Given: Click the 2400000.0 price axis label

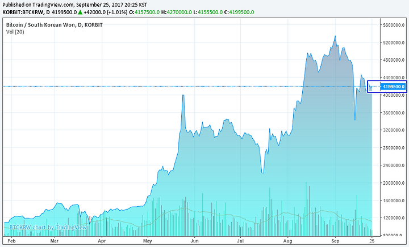Looking at the screenshot, I should 394,165.
